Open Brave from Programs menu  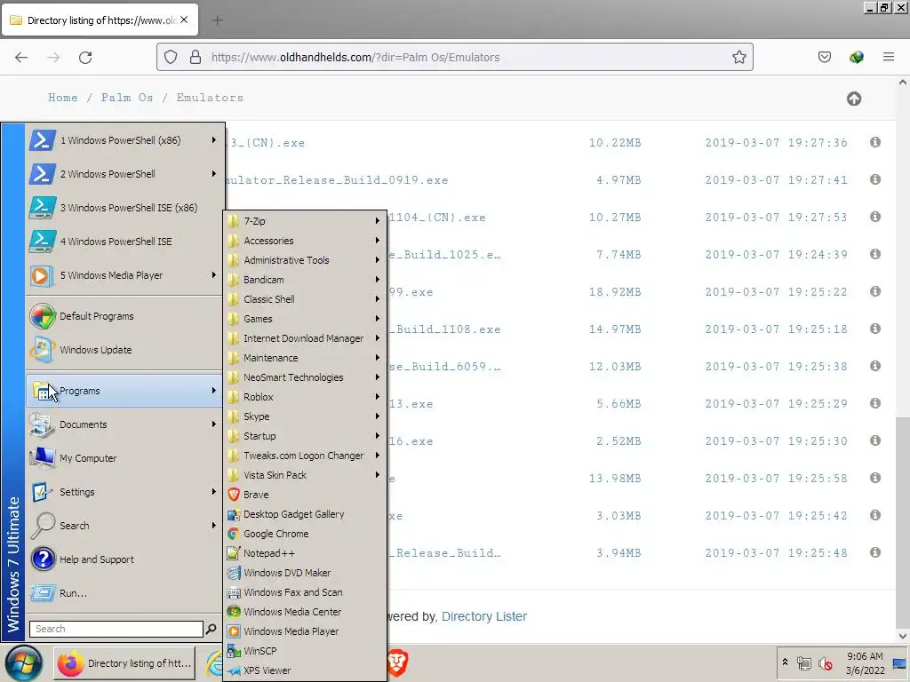305,495
